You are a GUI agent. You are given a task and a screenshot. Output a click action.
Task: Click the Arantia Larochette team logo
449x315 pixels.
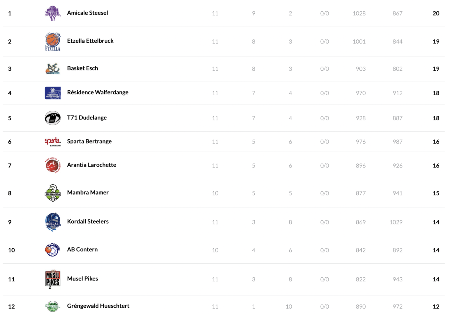tap(53, 165)
